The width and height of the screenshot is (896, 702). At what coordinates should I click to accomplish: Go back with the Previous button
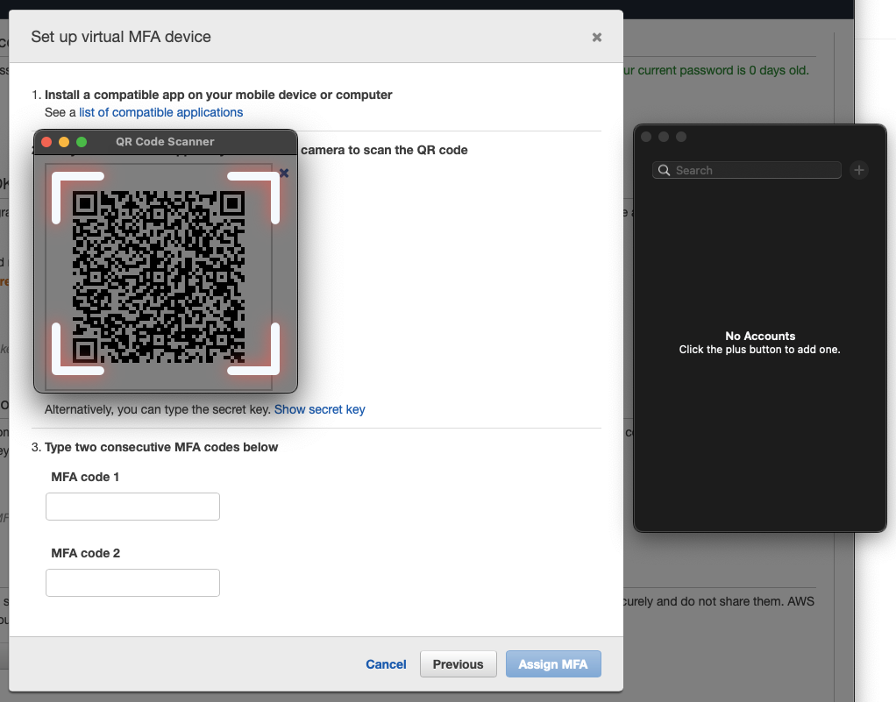[x=459, y=664]
